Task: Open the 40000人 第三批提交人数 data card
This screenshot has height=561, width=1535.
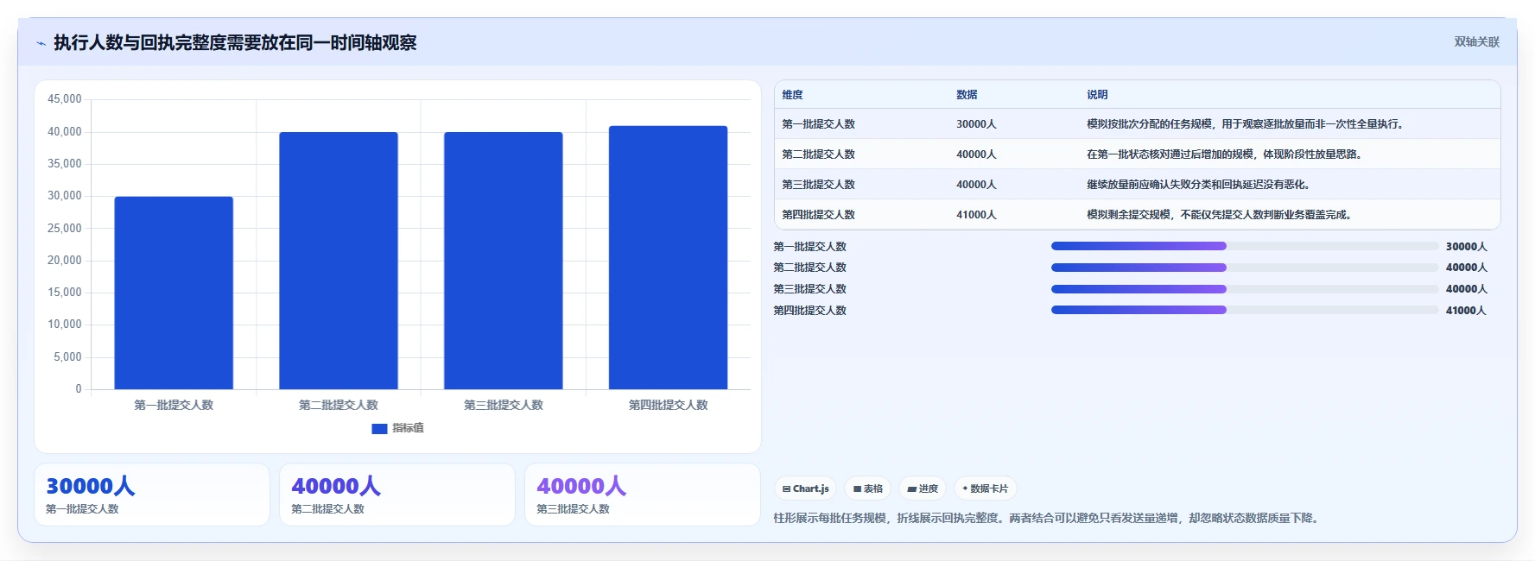Action: [643, 495]
